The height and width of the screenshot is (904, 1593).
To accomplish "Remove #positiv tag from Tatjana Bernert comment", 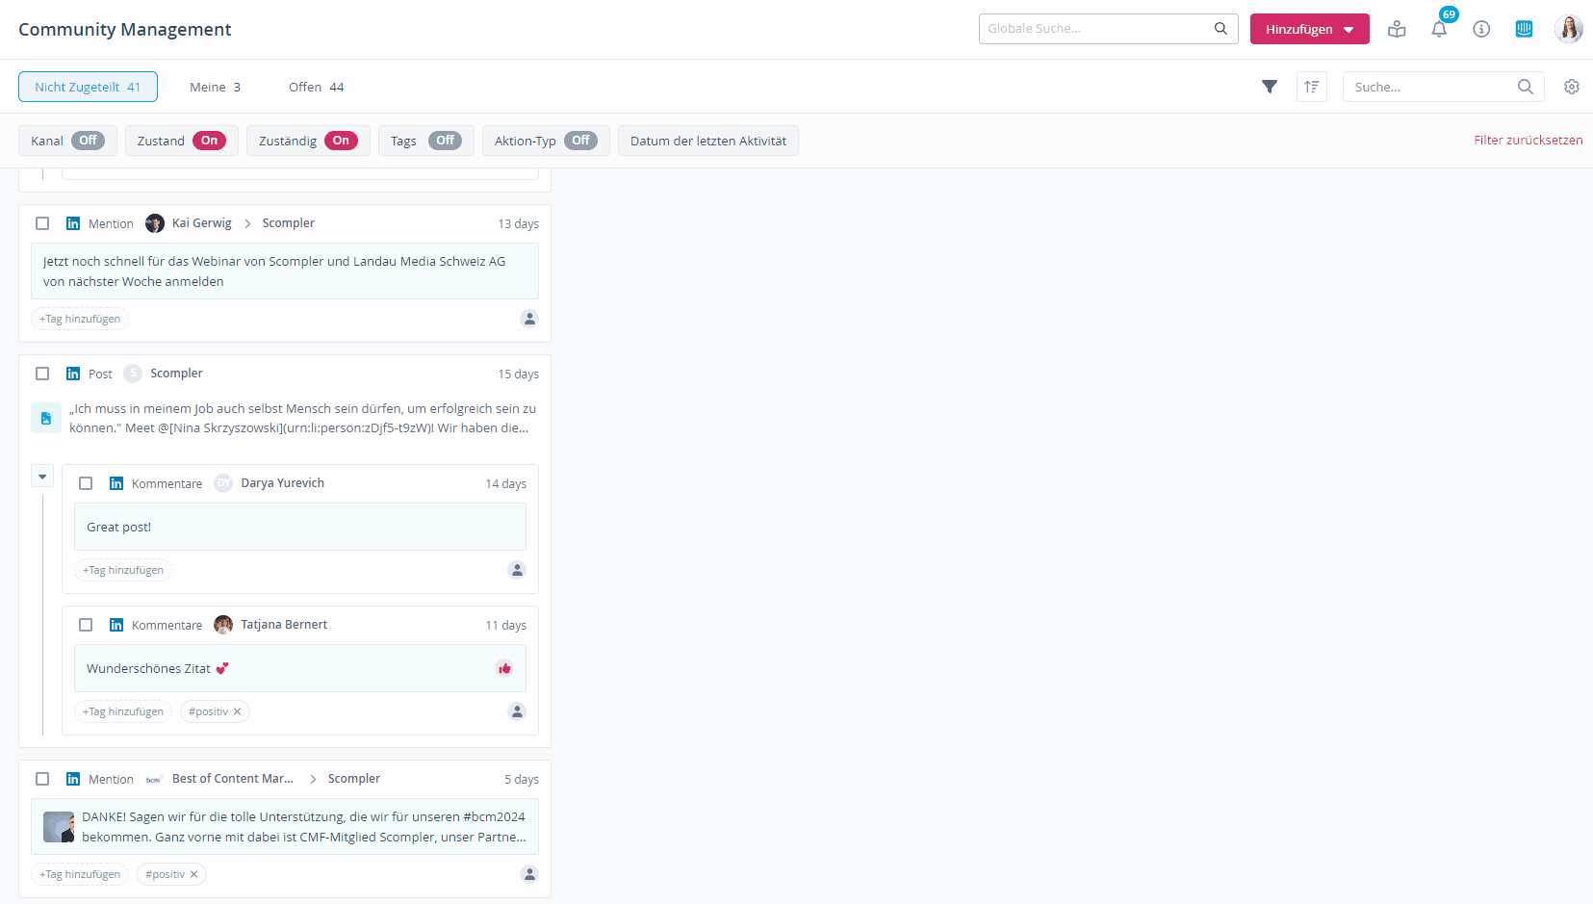I will coord(238,711).
